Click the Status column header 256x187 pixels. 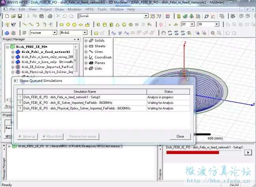[168, 92]
